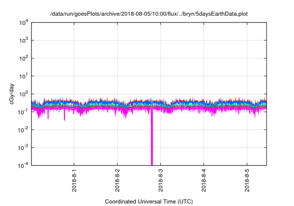Click the 2018-8-1 date tick label

coord(74,181)
